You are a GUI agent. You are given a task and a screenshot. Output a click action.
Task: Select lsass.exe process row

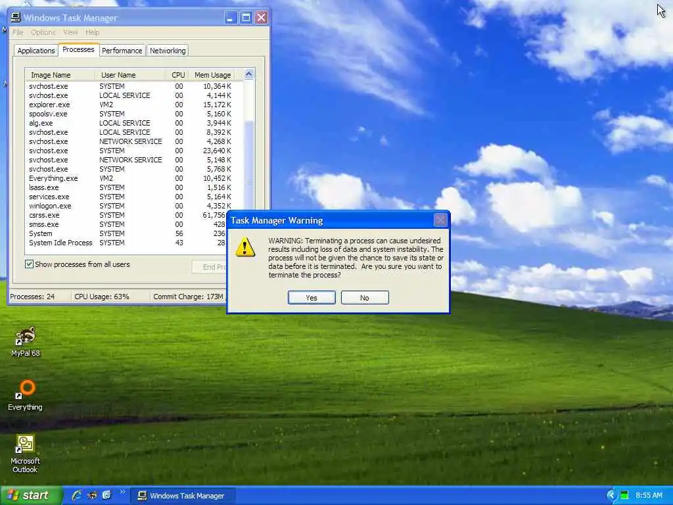(x=130, y=187)
